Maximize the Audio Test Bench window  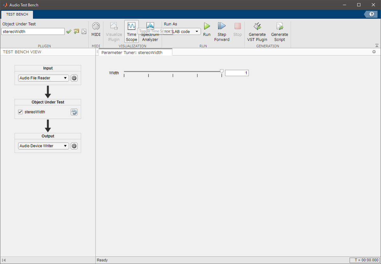[x=359, y=5]
